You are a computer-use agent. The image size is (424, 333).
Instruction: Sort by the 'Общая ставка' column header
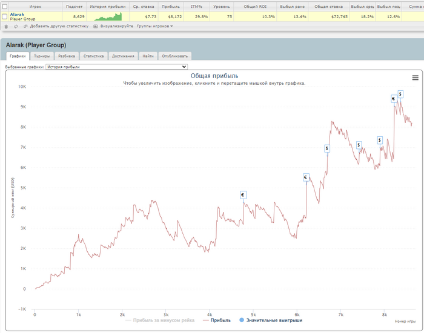[x=328, y=7]
